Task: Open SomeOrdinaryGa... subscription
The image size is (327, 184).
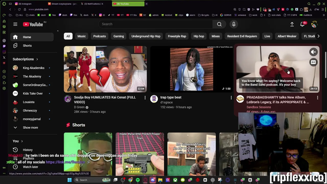Action: pyautogui.click(x=32, y=85)
